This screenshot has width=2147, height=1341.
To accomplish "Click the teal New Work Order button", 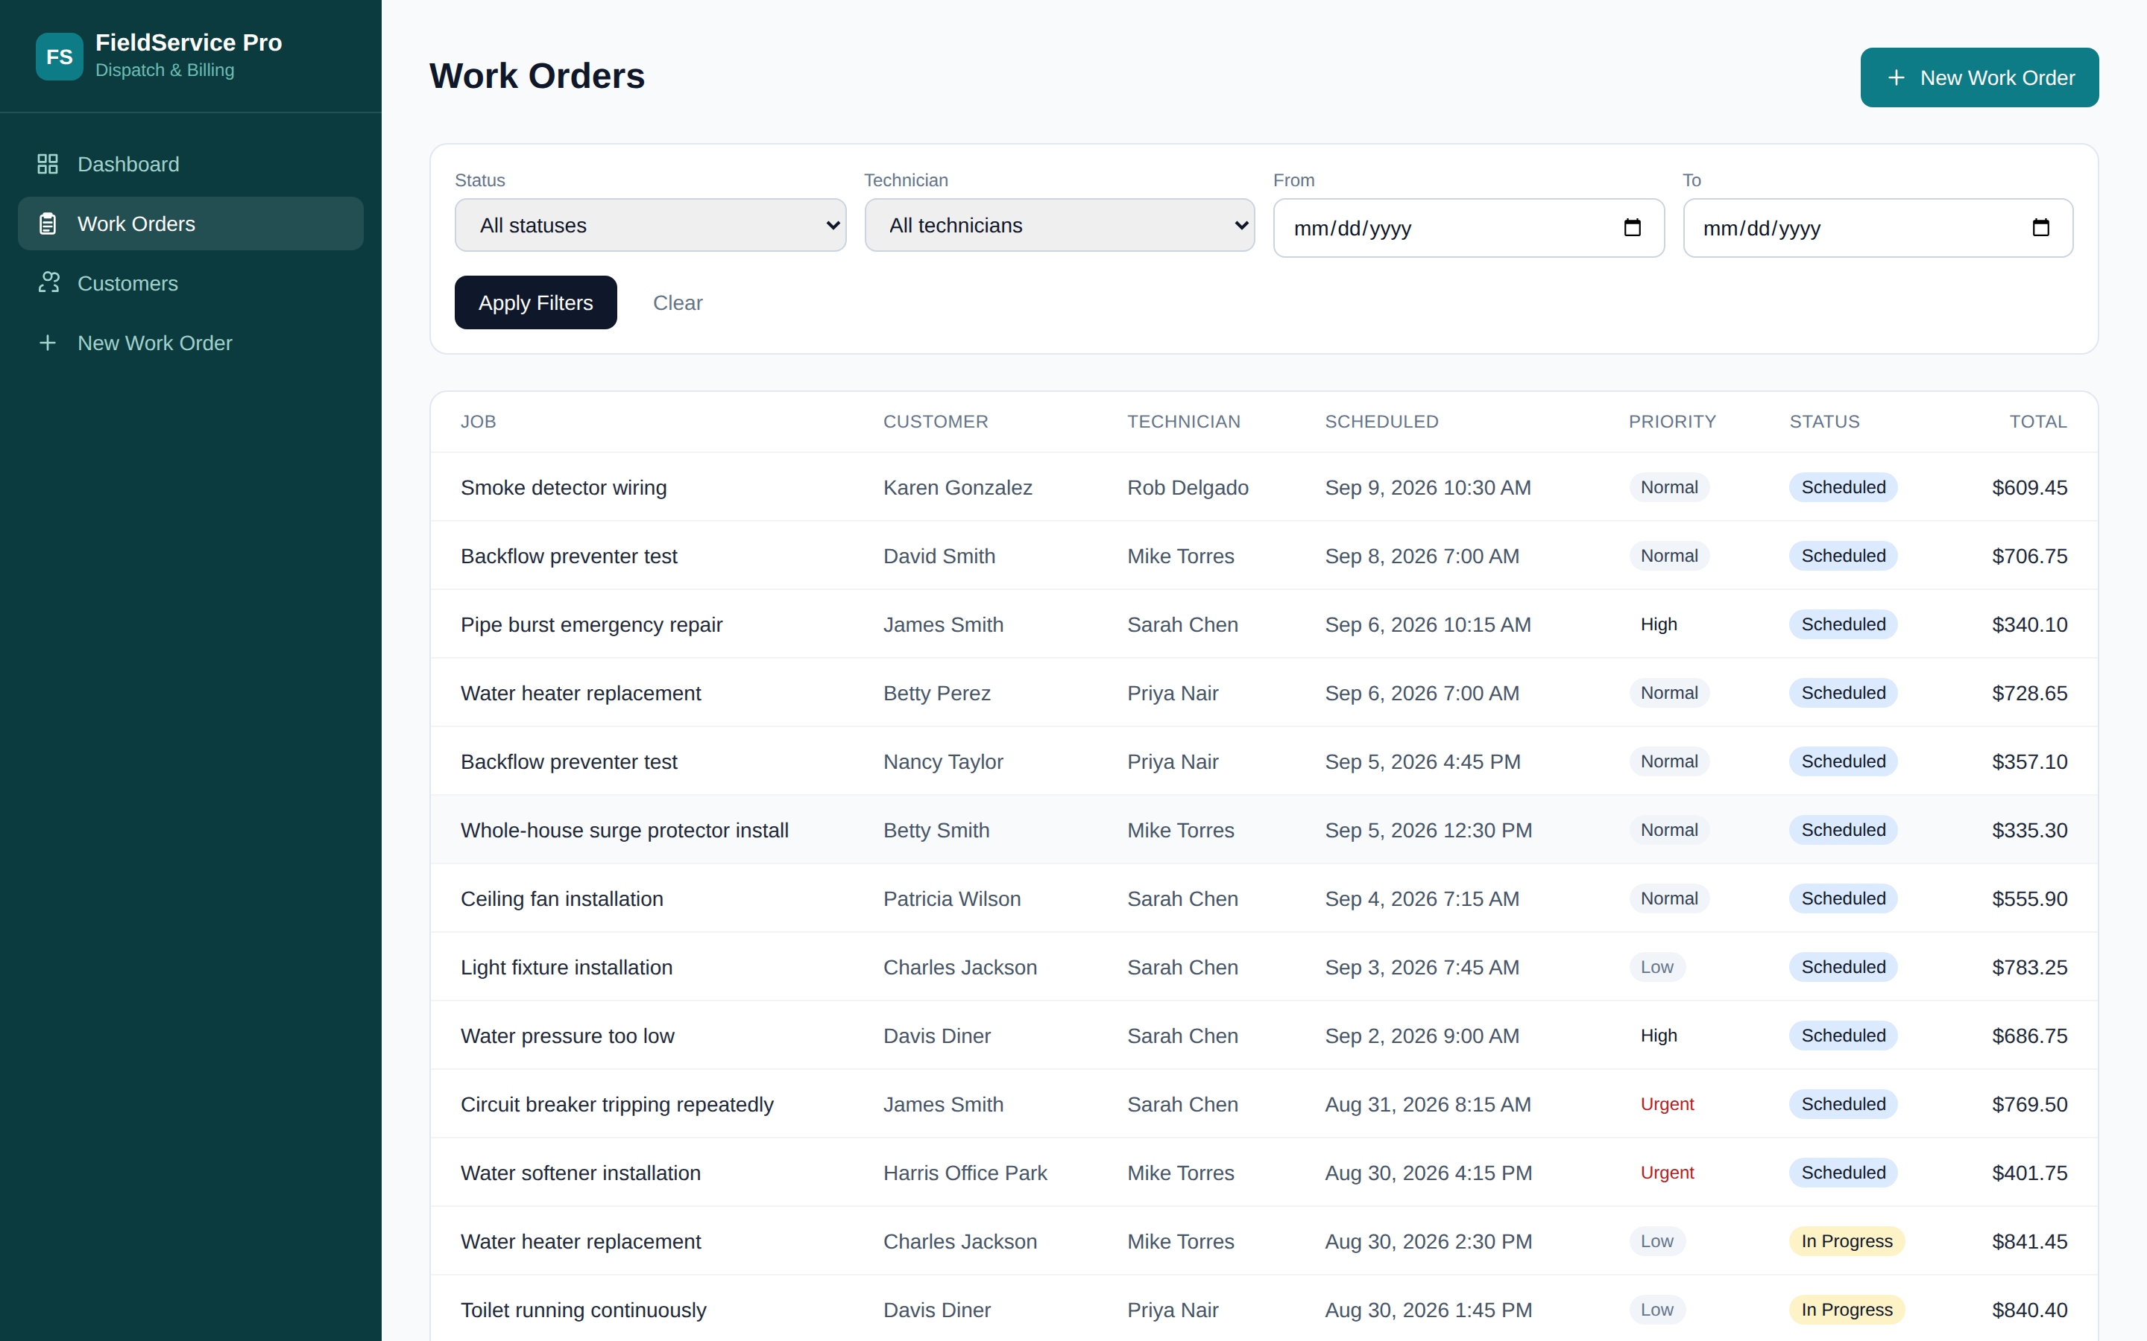I will [x=1979, y=78].
